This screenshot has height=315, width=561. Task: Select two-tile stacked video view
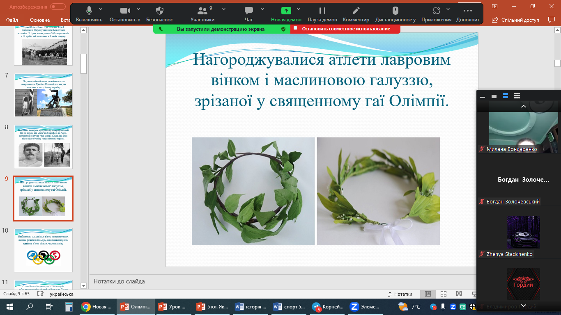click(x=506, y=96)
